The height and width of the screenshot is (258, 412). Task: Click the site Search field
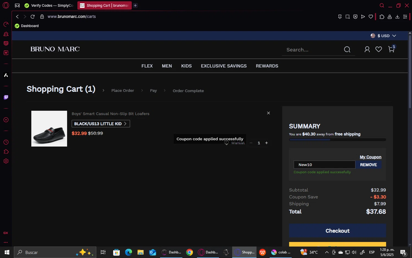tap(313, 50)
